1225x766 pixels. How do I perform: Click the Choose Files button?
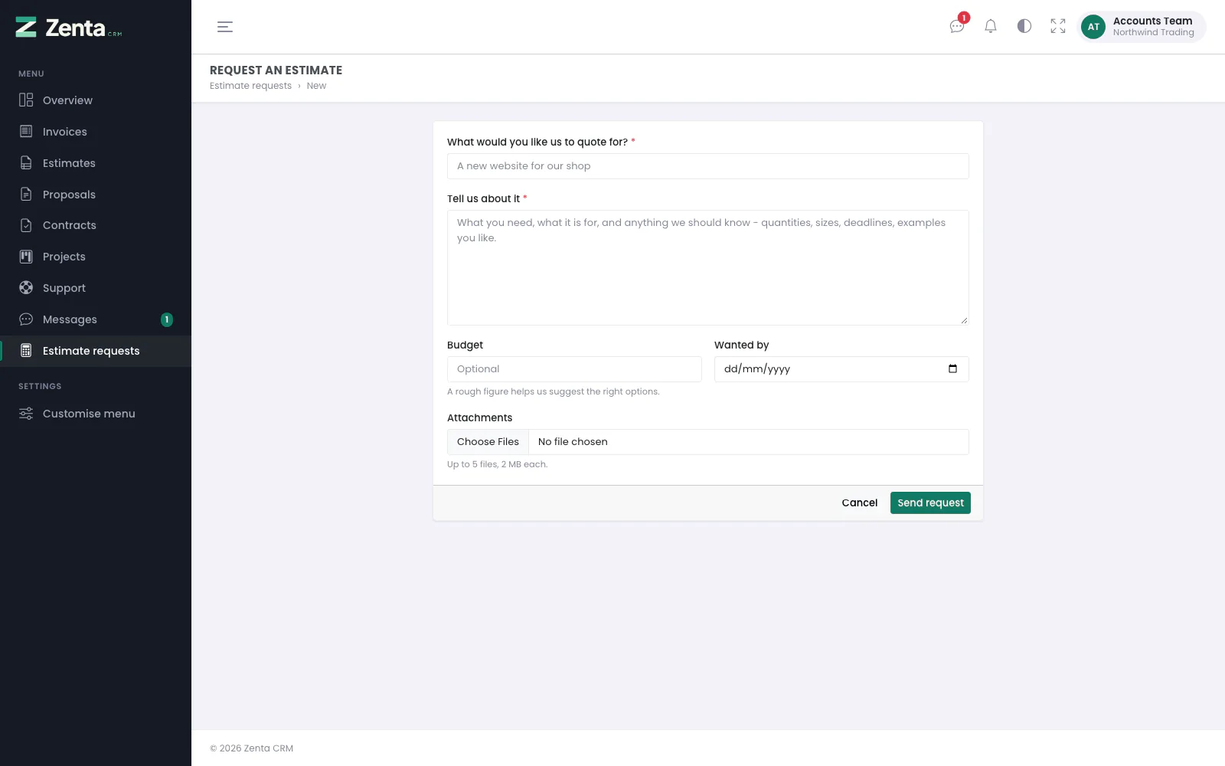coord(488,442)
